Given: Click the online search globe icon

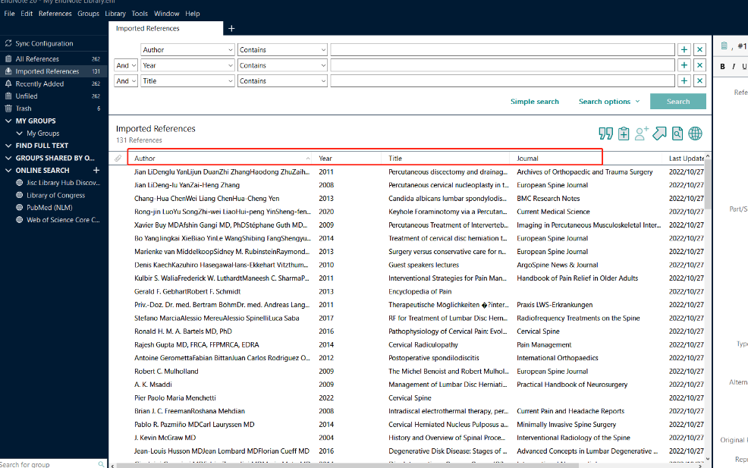Looking at the screenshot, I should (696, 133).
